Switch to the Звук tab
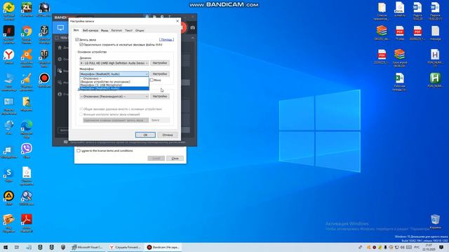Screen dimensions: 449x252 click(76, 30)
